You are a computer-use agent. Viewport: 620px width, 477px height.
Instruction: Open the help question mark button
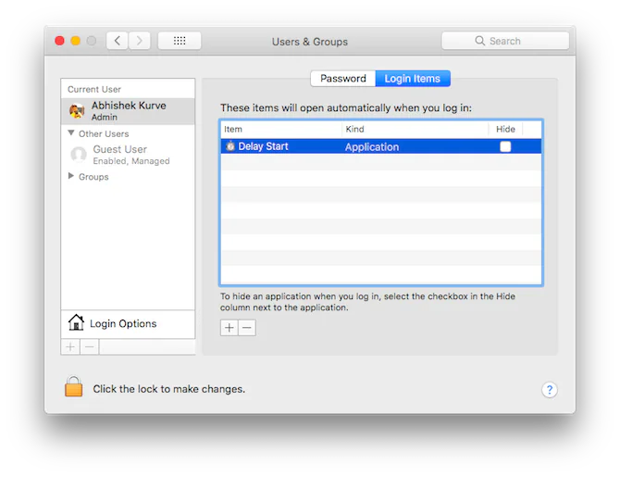pyautogui.click(x=550, y=390)
